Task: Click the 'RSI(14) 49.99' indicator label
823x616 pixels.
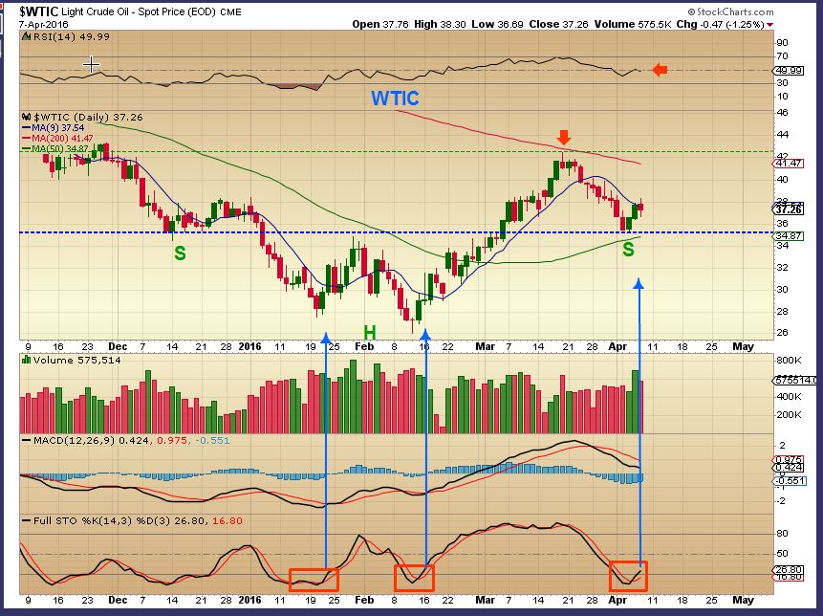Action: coord(72,36)
